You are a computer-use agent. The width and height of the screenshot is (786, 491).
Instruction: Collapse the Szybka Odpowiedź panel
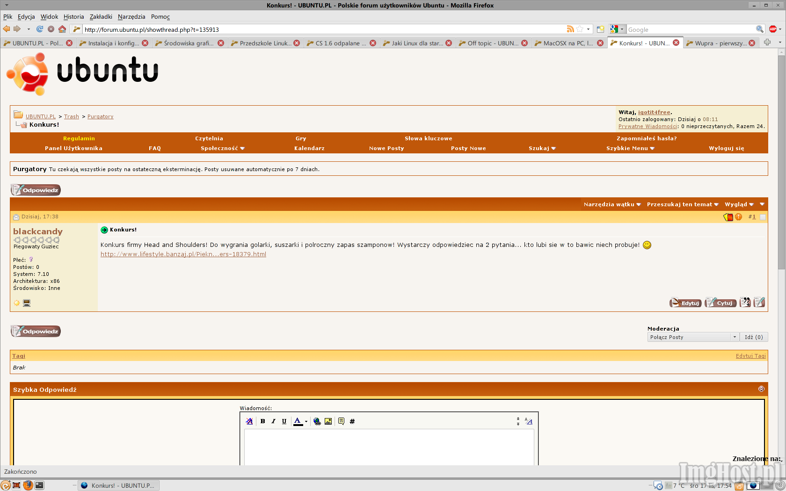click(761, 389)
